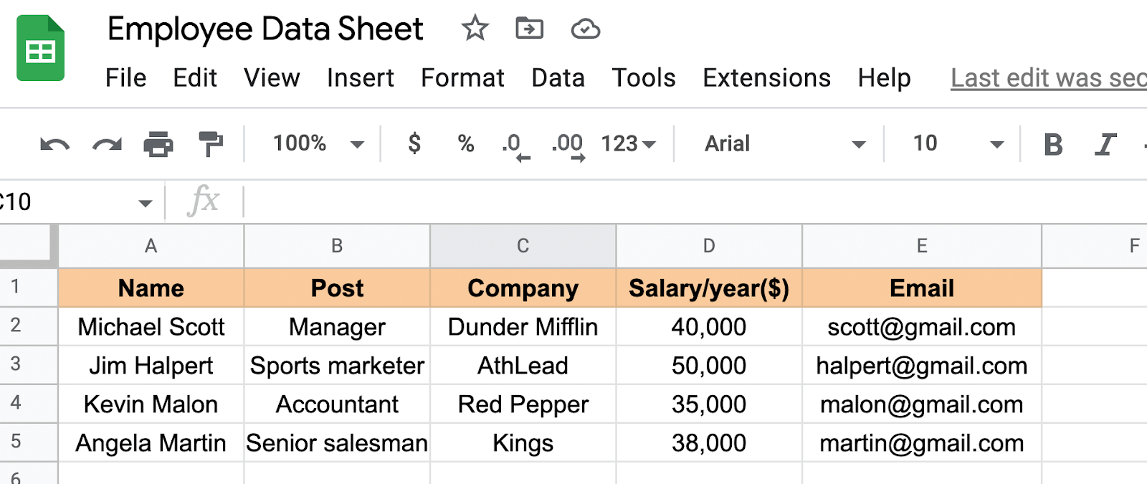This screenshot has height=484, width=1147.
Task: Open the View menu
Action: (x=272, y=77)
